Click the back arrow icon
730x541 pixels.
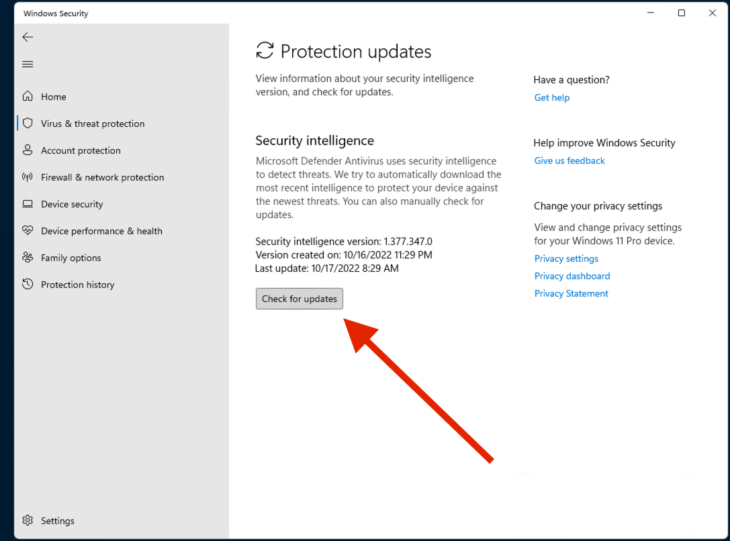tap(28, 37)
